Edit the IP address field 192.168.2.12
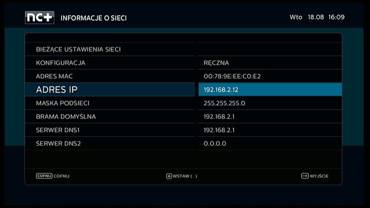Image resolution: width=370 pixels, height=208 pixels. pyautogui.click(x=270, y=90)
